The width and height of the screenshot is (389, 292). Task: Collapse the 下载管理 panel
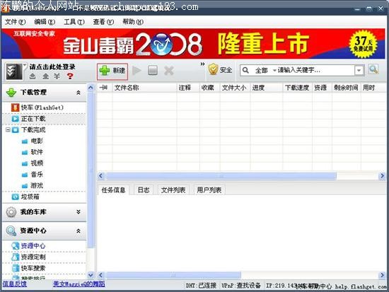click(x=79, y=93)
